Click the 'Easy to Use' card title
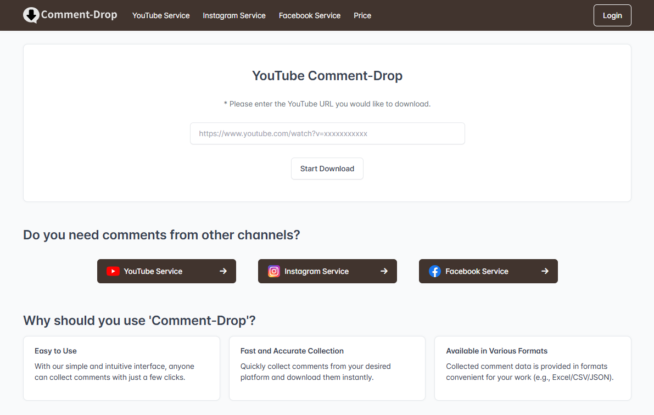The width and height of the screenshot is (654, 415). 55,351
